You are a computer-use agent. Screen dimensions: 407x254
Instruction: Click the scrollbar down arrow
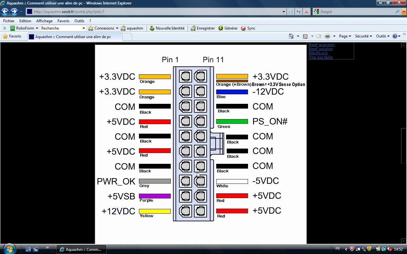coord(404,241)
